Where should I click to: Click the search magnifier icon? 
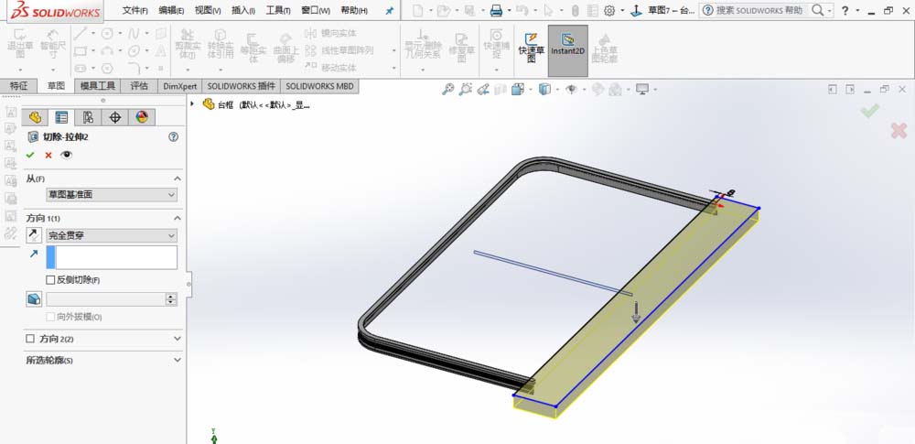[x=818, y=10]
